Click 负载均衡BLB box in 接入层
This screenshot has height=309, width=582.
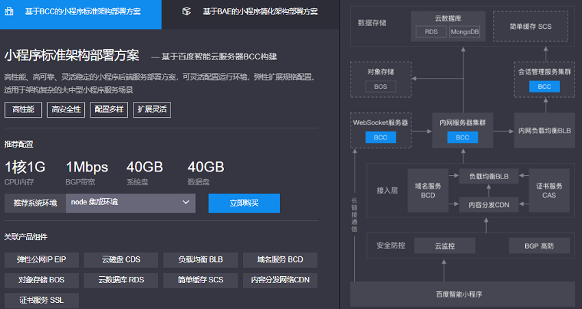pos(489,176)
